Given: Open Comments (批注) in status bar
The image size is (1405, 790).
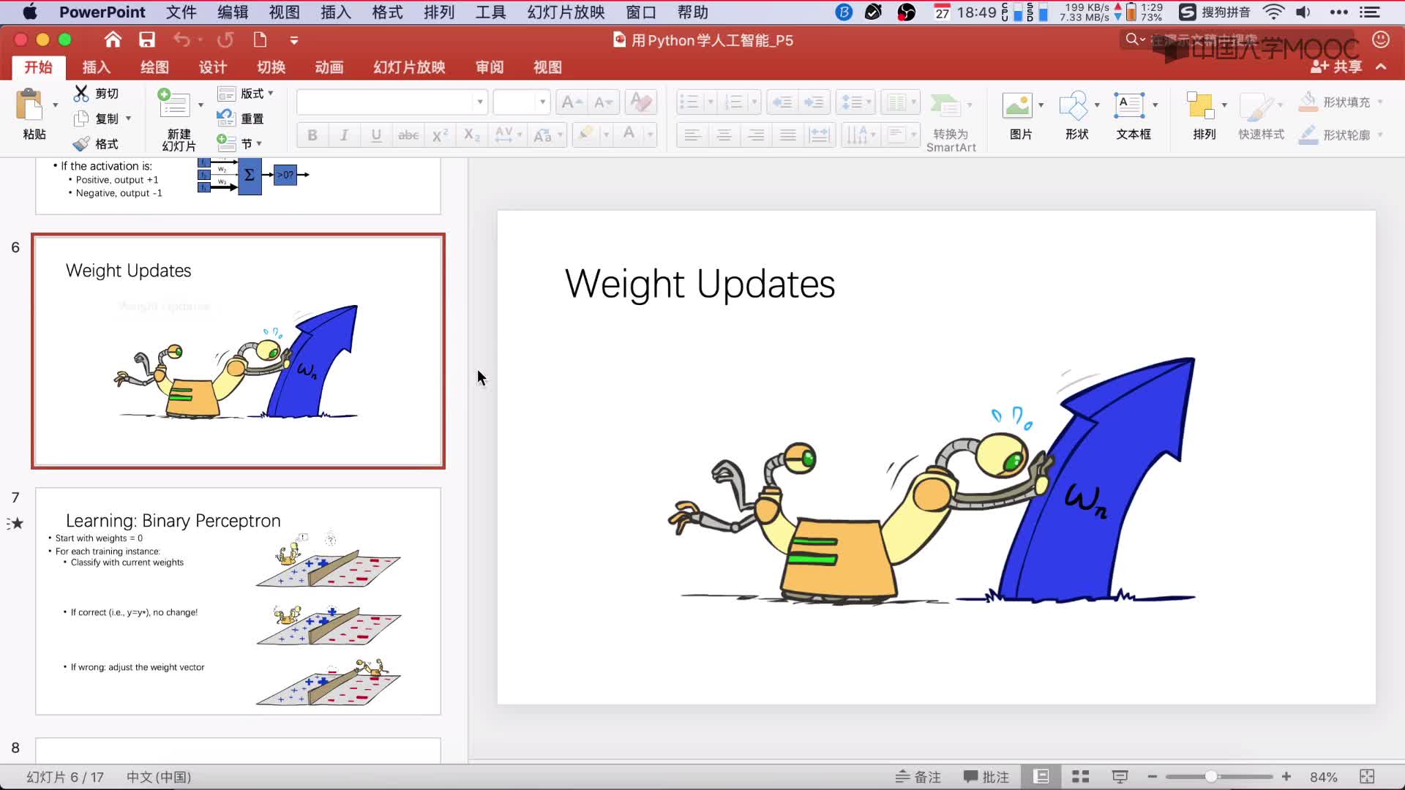Looking at the screenshot, I should (x=986, y=777).
